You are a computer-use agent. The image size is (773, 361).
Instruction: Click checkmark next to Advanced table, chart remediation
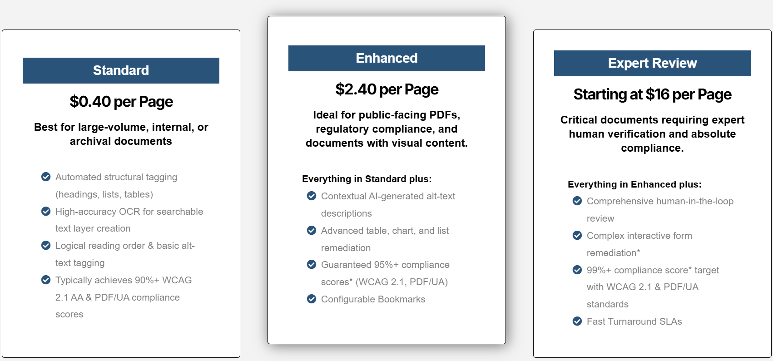click(x=312, y=230)
